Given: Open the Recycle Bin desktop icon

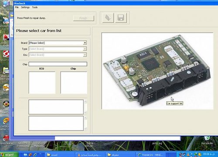Looking at the screenshot, I should point(207,140).
